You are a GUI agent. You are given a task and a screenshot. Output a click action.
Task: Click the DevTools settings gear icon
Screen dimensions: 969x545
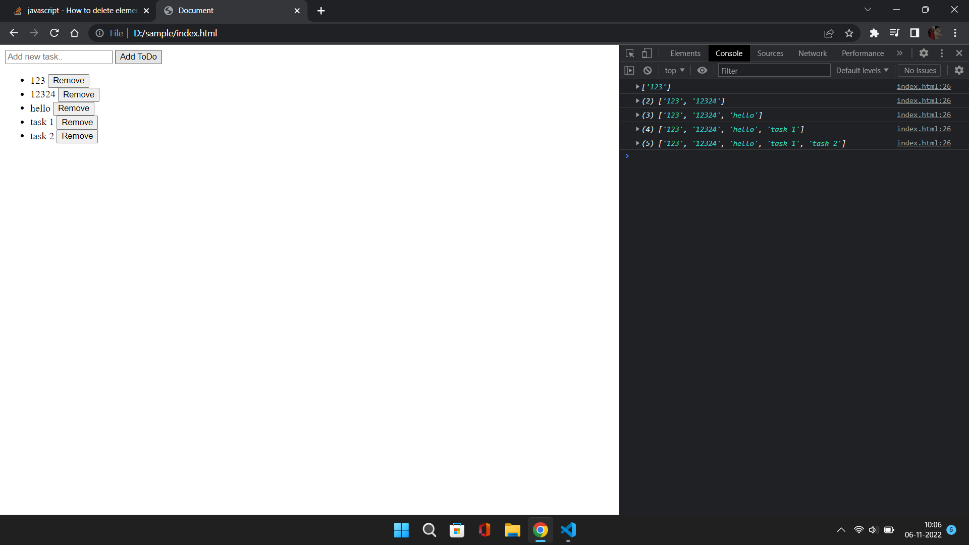pos(924,52)
